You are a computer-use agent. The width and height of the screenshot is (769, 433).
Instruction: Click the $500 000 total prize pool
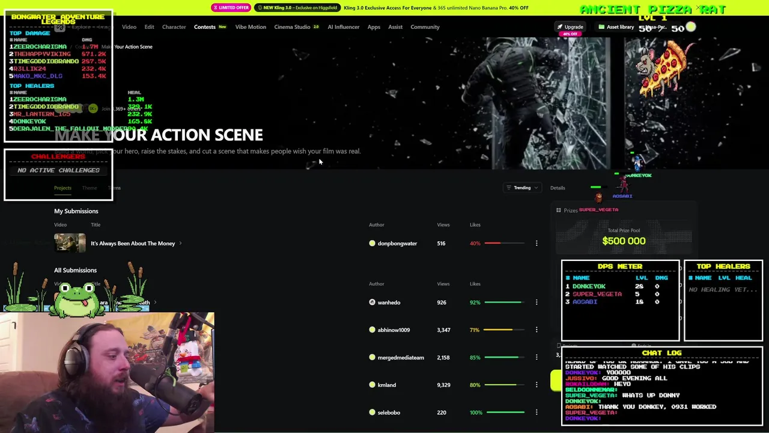[x=624, y=241]
